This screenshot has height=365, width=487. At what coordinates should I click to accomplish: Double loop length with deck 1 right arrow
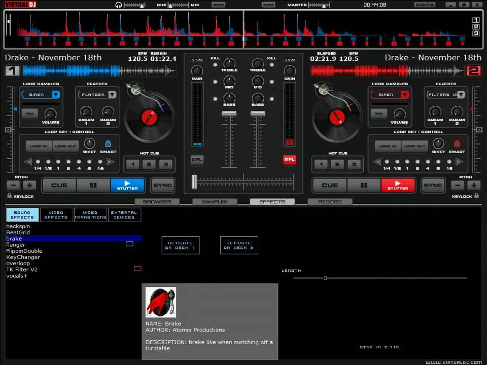[110, 162]
